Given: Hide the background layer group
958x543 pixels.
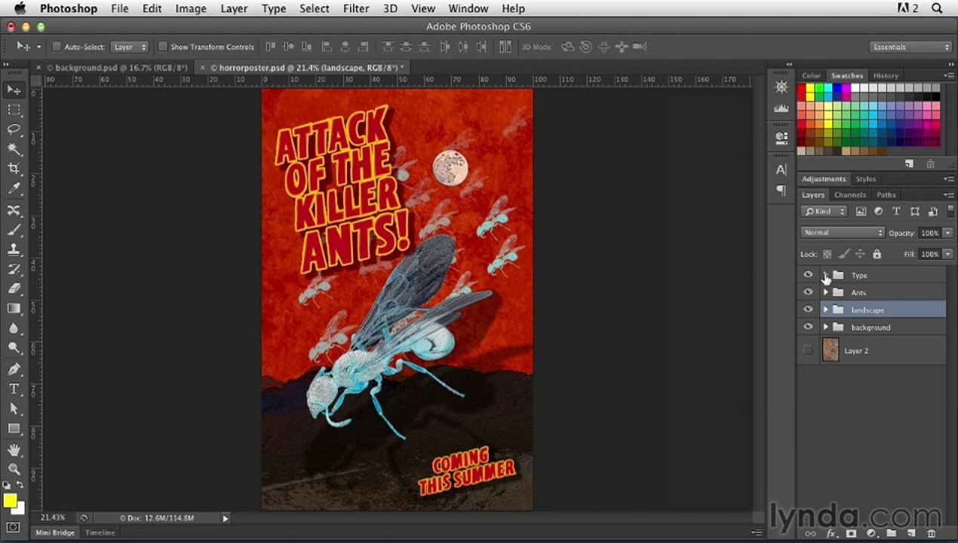Looking at the screenshot, I should [x=808, y=327].
